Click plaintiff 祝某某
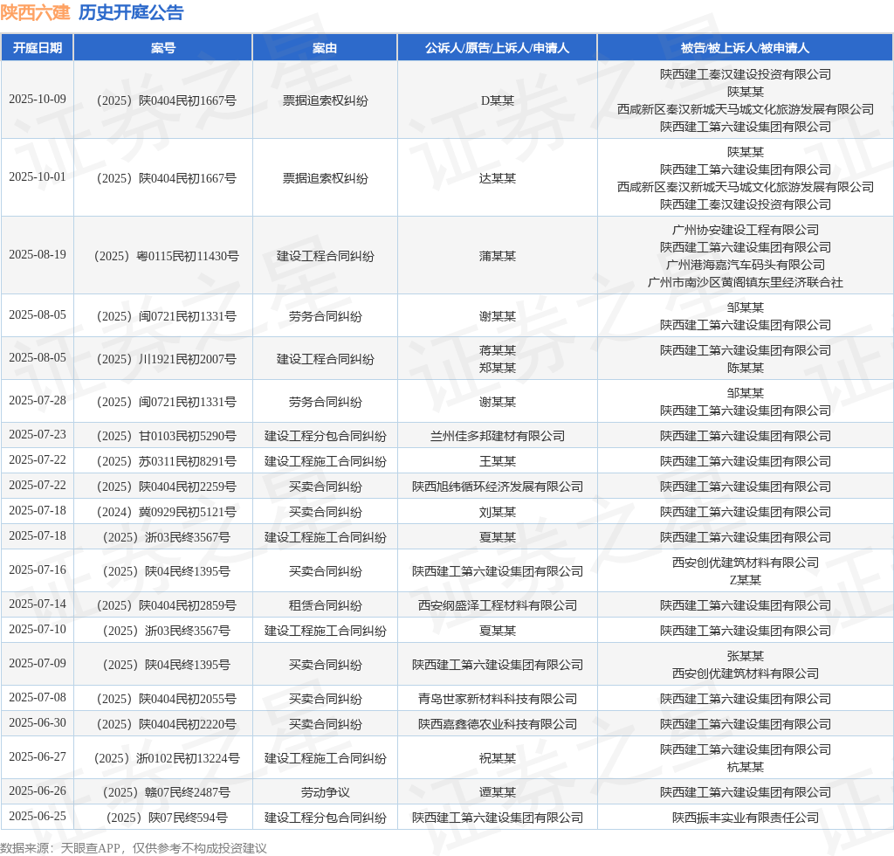Viewport: 894px width, 856px height. point(497,758)
